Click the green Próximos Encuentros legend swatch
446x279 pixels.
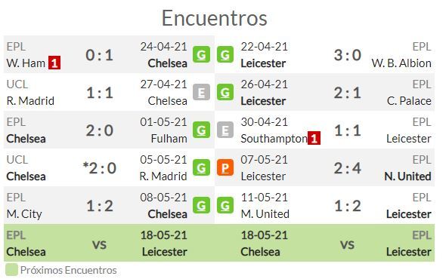click(x=11, y=270)
